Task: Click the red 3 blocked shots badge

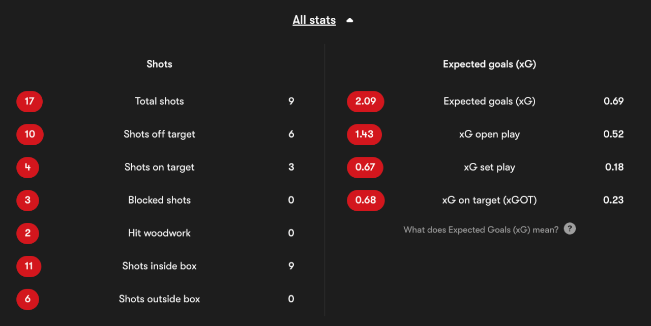Action: tap(27, 200)
